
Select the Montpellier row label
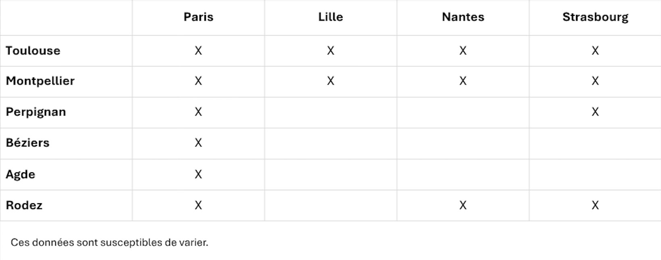40,81
